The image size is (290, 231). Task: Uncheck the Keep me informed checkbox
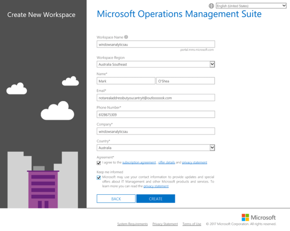click(99, 178)
